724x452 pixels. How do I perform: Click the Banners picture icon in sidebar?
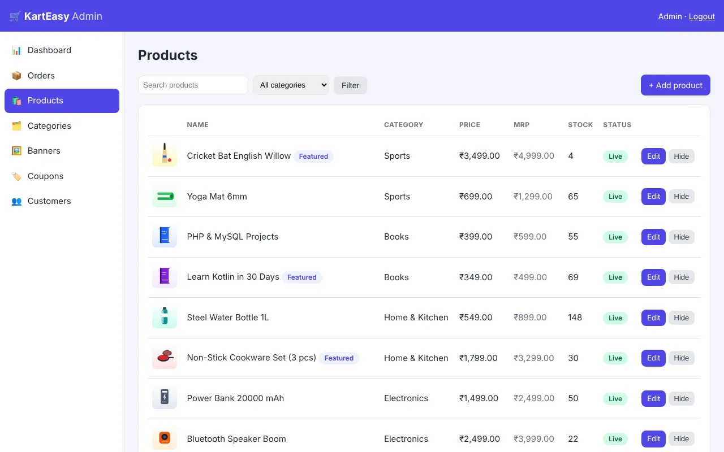coord(16,151)
